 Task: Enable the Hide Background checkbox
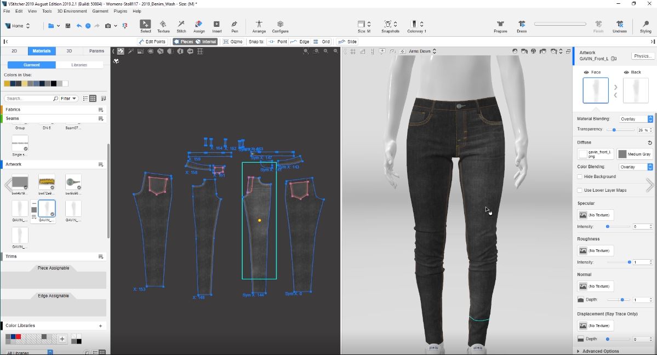click(580, 176)
